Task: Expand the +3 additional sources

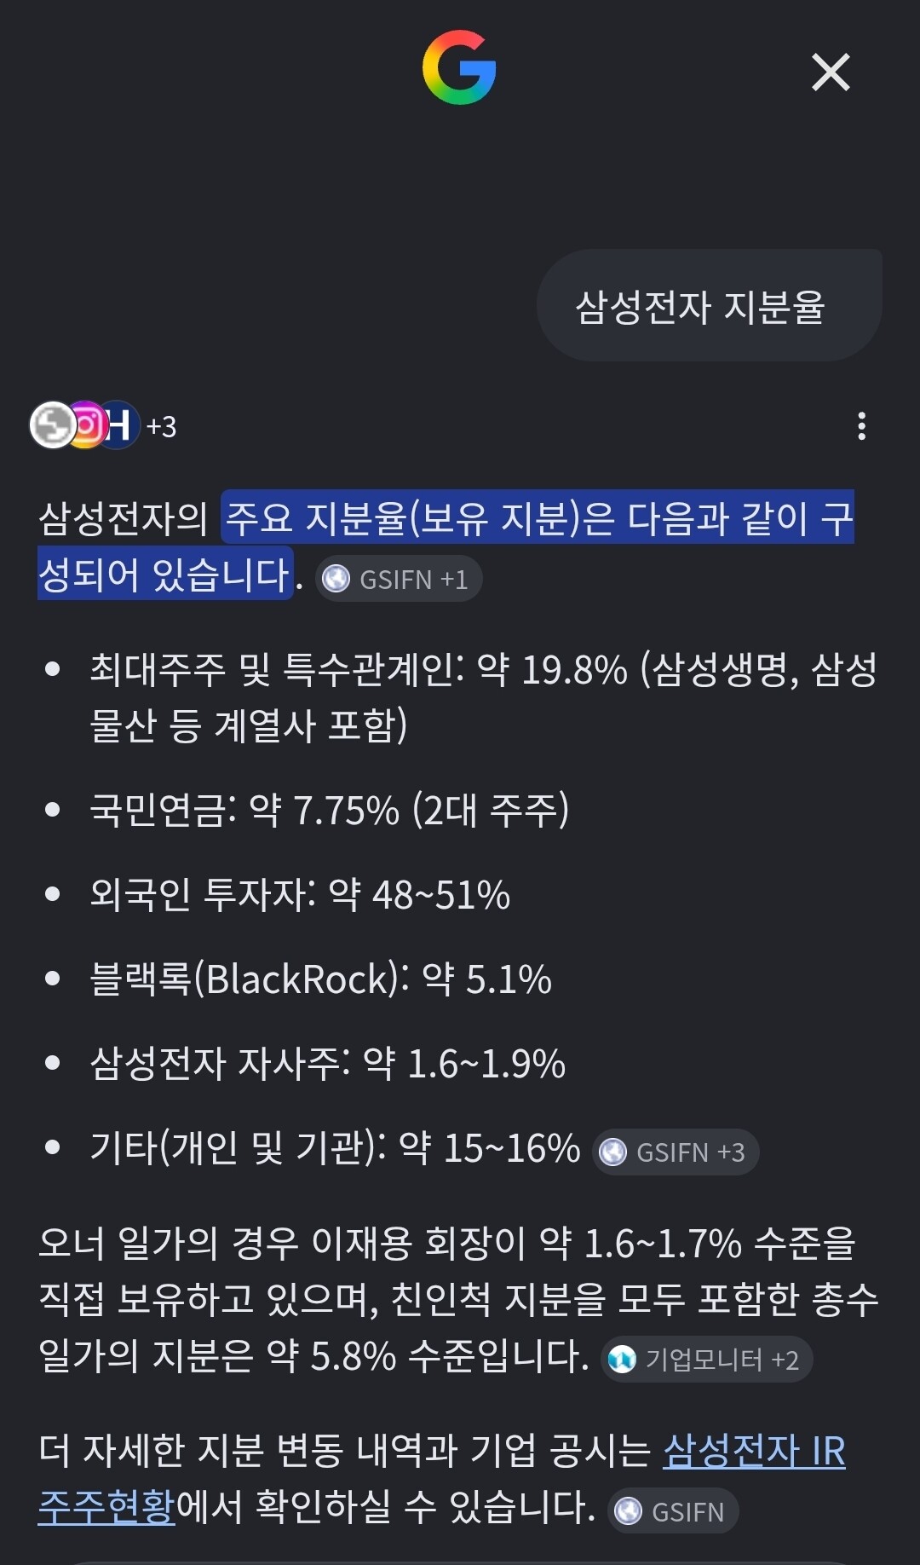Action: (x=161, y=426)
